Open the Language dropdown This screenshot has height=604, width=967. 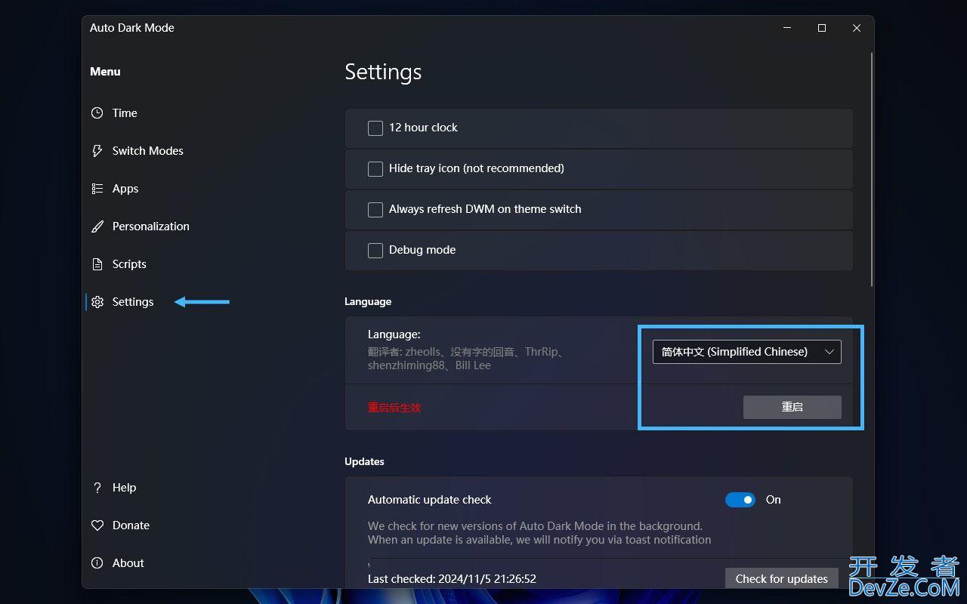(x=747, y=352)
